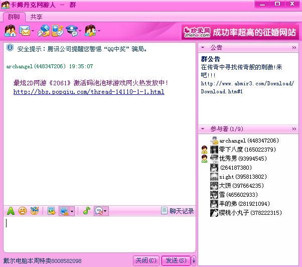Open 聊天记录 chat history
The width and height of the screenshot is (302, 267).
178,211
